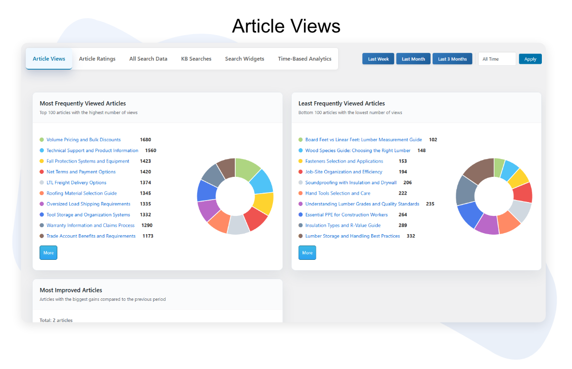572x369 pixels.
Task: Open the Time-Based Analytics tab
Action: tap(305, 59)
